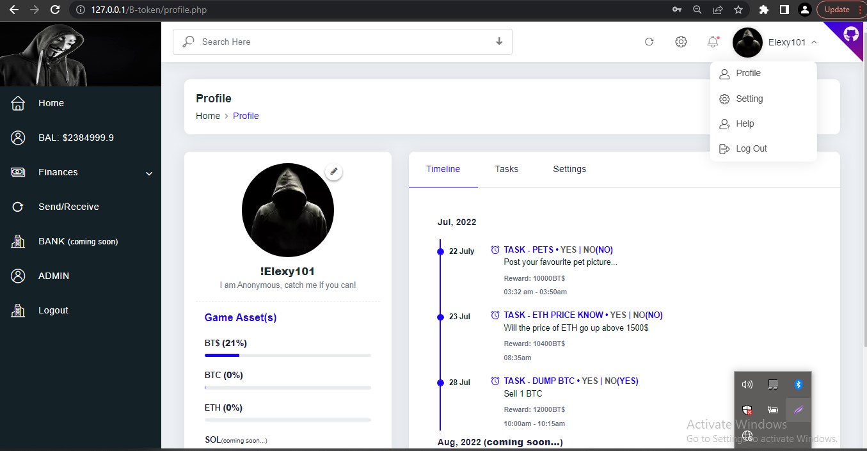Open Help from the account menu
867x451 pixels.
(744, 123)
